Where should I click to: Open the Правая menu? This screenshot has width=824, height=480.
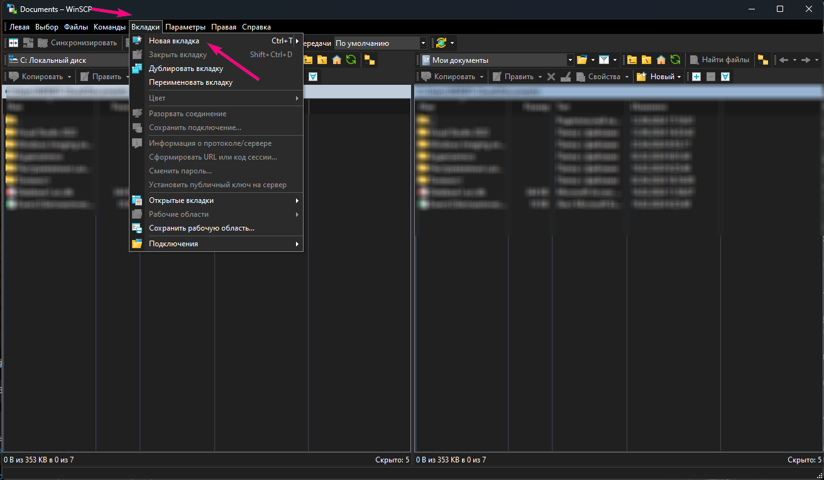tap(224, 27)
